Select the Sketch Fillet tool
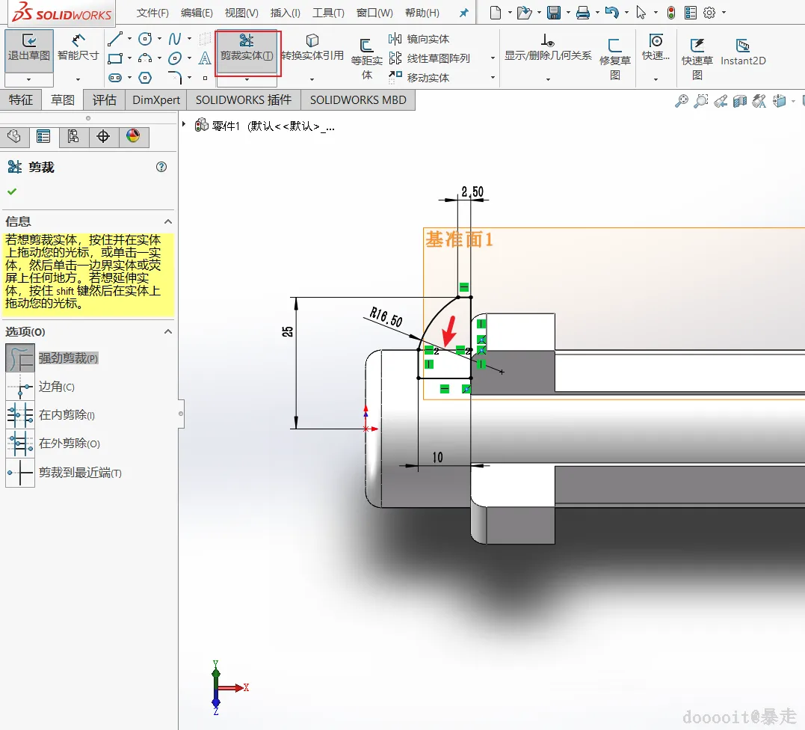 click(175, 78)
